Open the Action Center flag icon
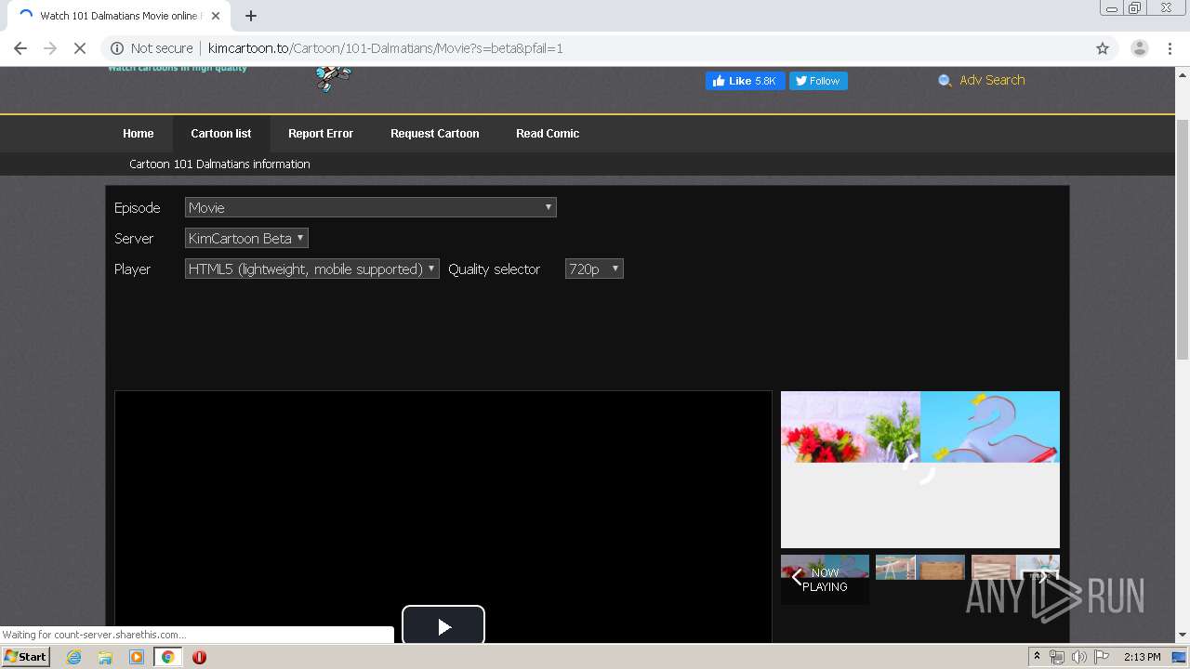Screen dimensions: 1190x669 1102,657
